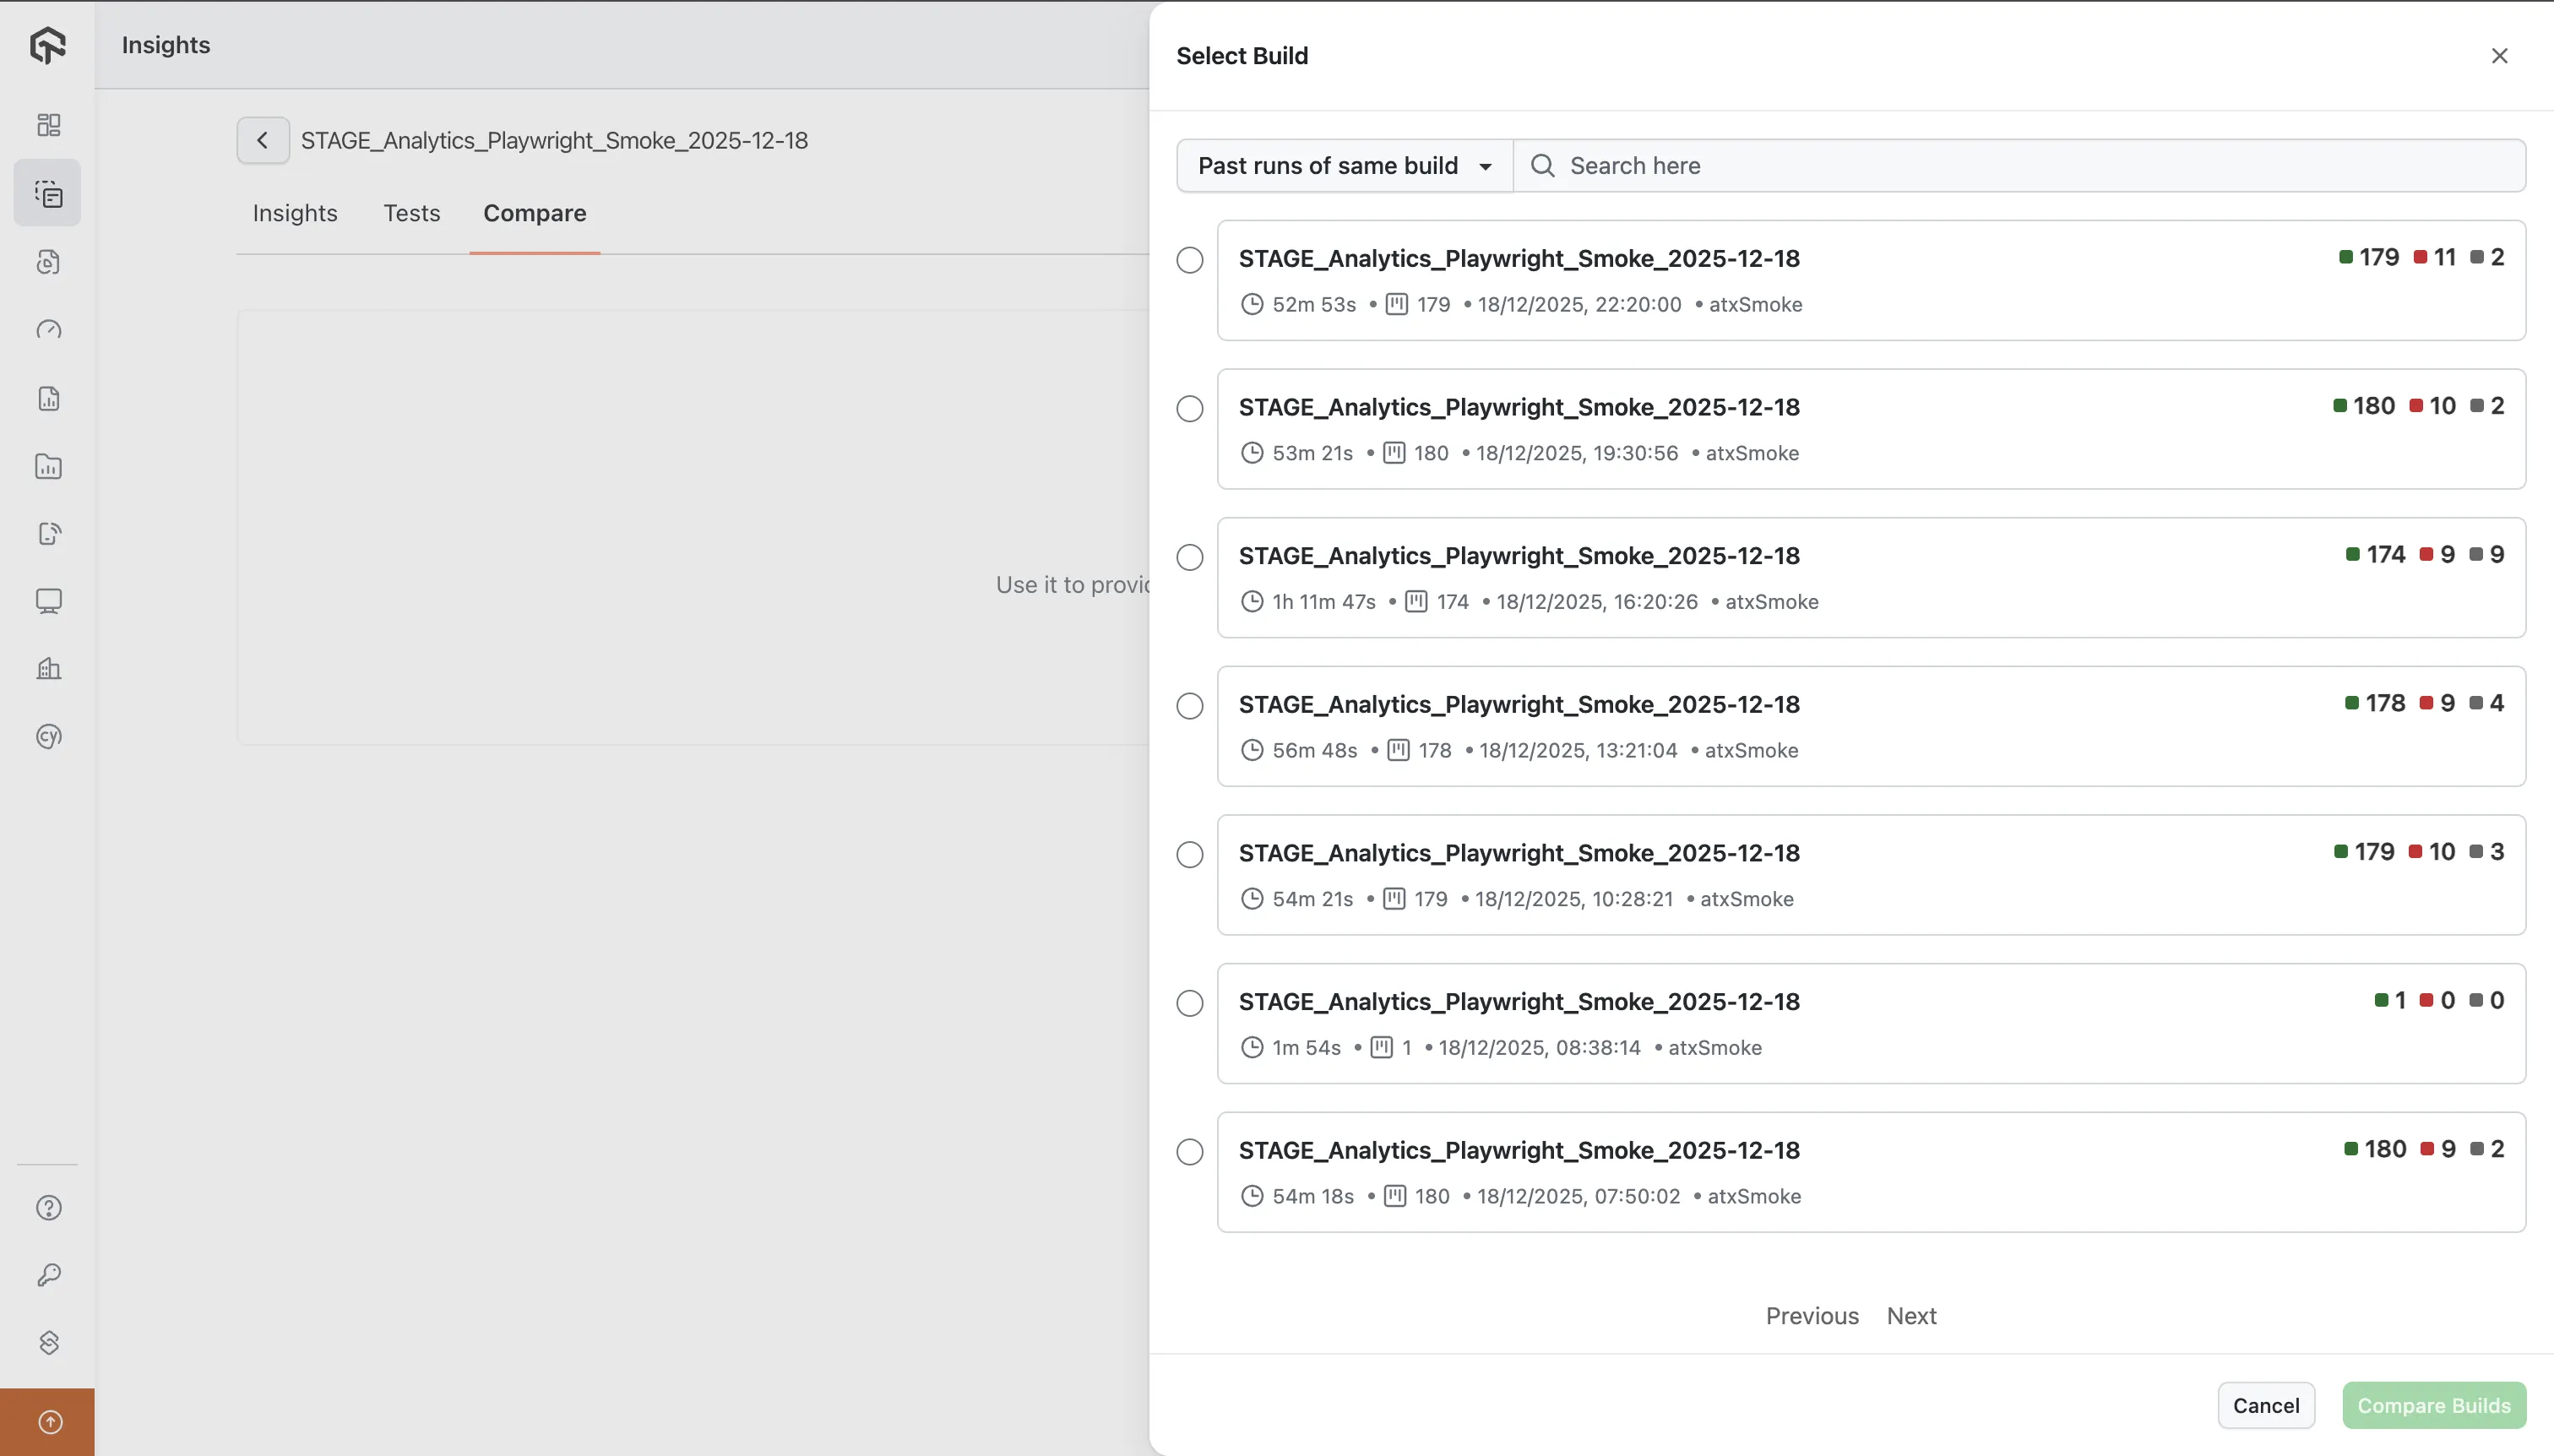
Task: Expand 'Past runs of same build' dropdown
Action: click(x=1344, y=166)
